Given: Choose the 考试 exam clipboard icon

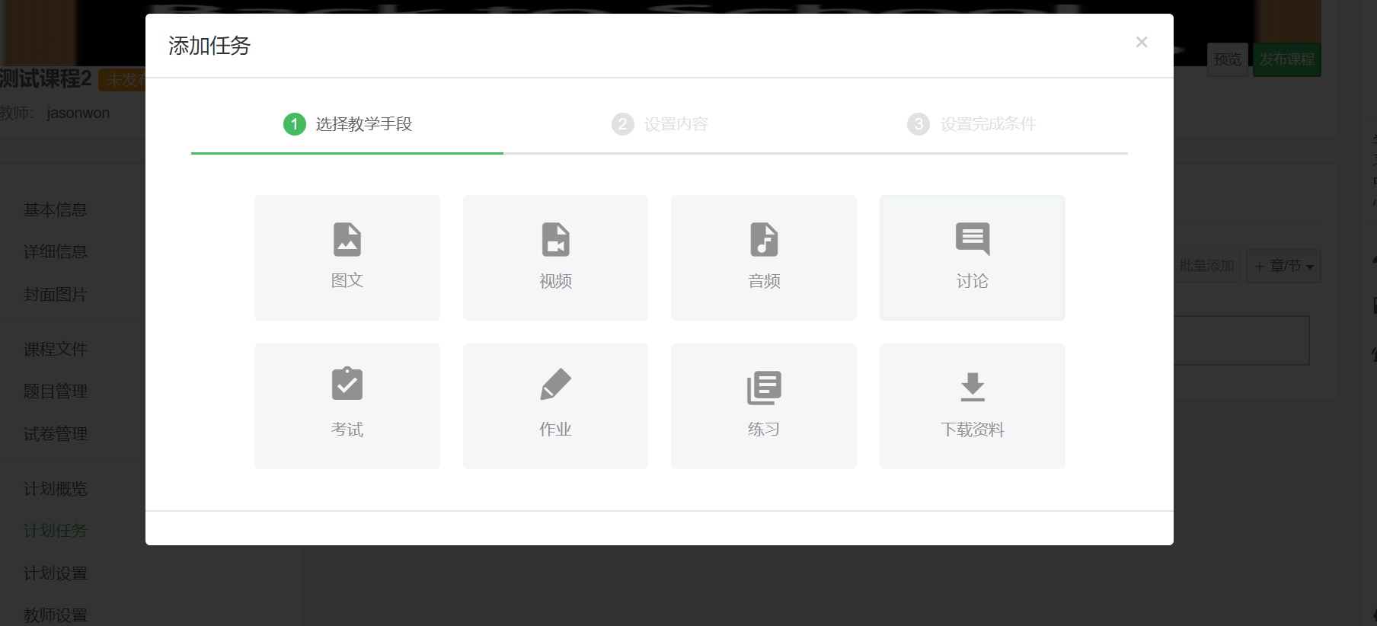Looking at the screenshot, I should coord(347,384).
